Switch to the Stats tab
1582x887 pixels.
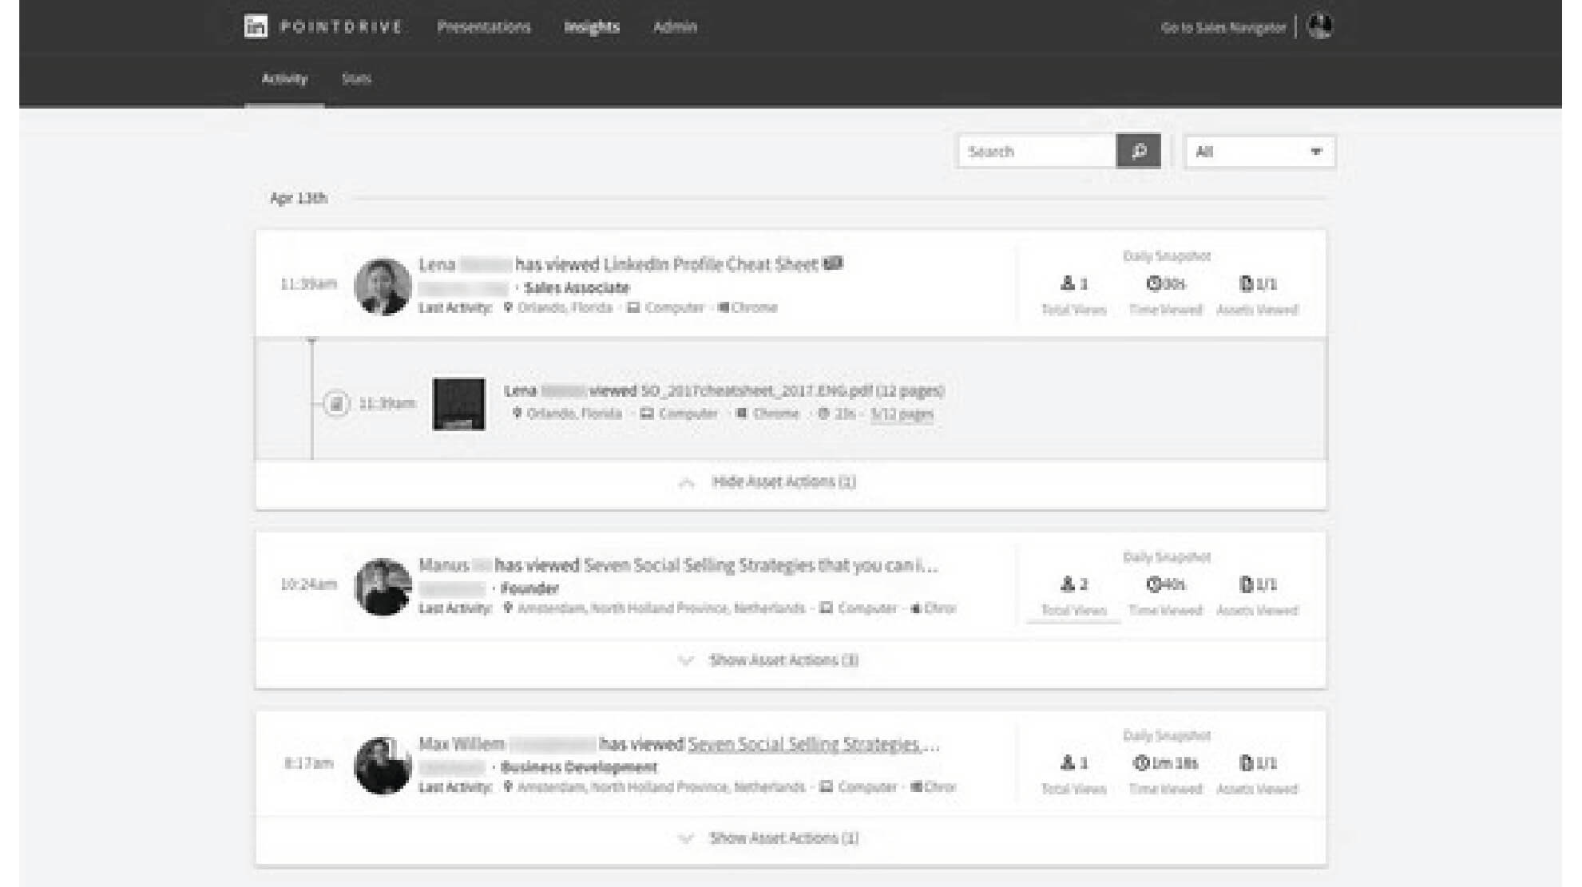coord(356,78)
